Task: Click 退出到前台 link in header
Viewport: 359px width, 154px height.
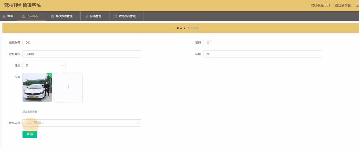Action: click(x=343, y=5)
